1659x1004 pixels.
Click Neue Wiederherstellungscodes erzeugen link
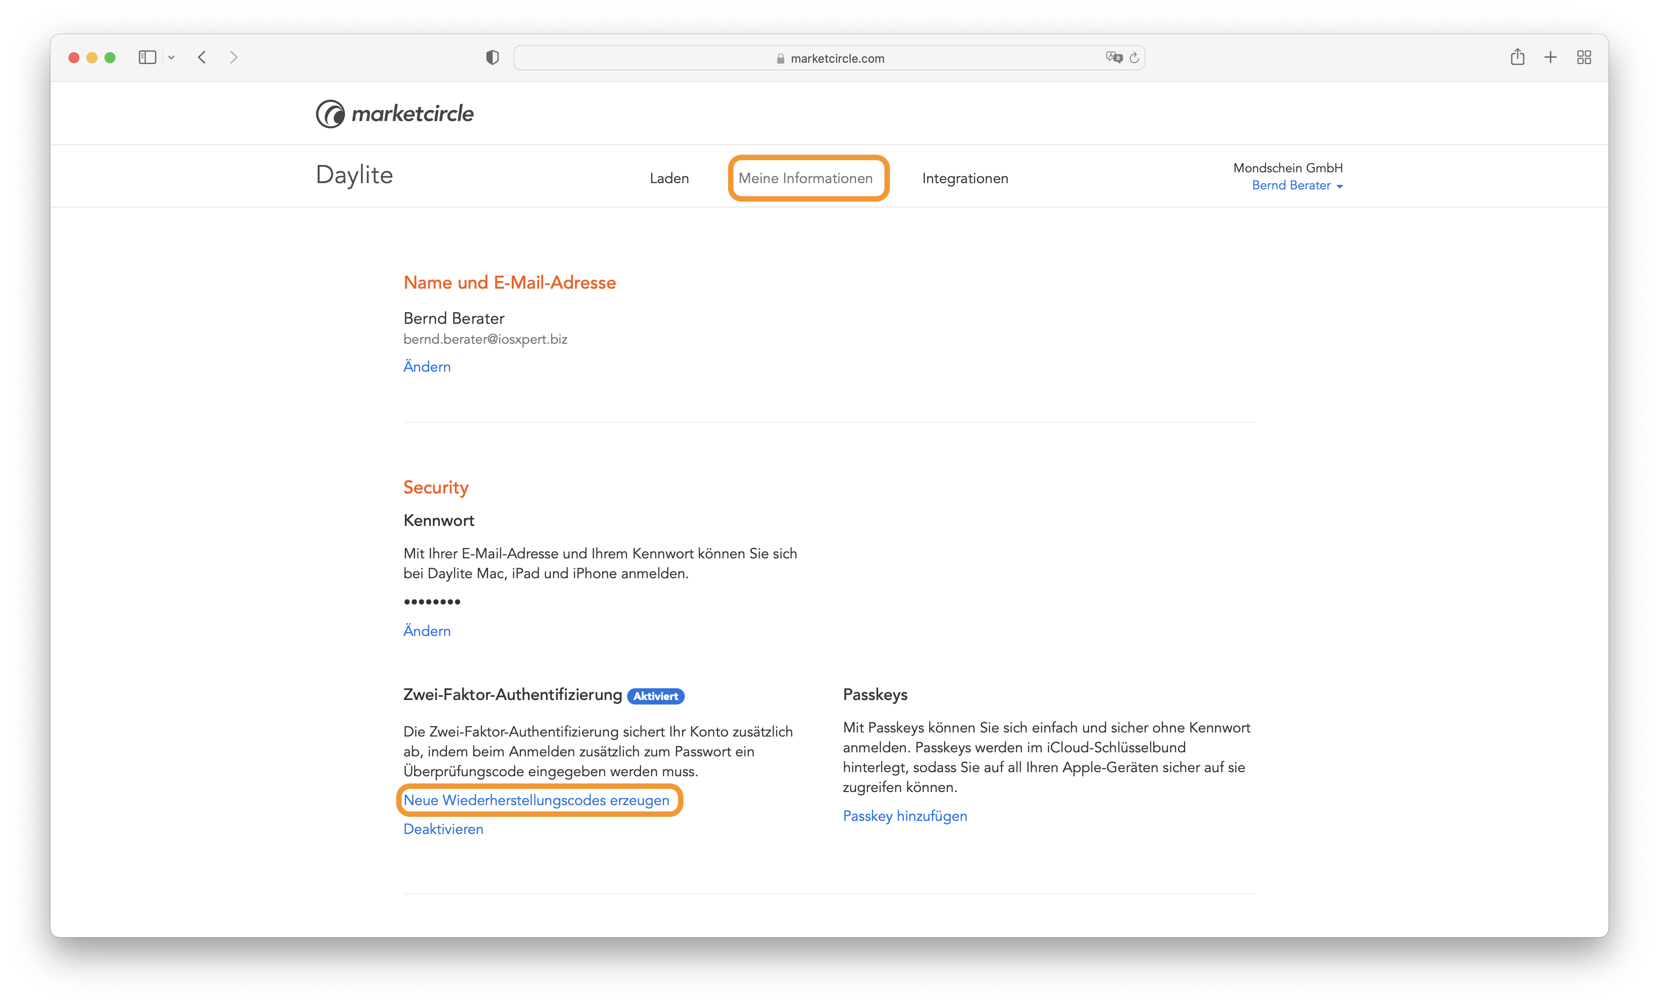[536, 800]
